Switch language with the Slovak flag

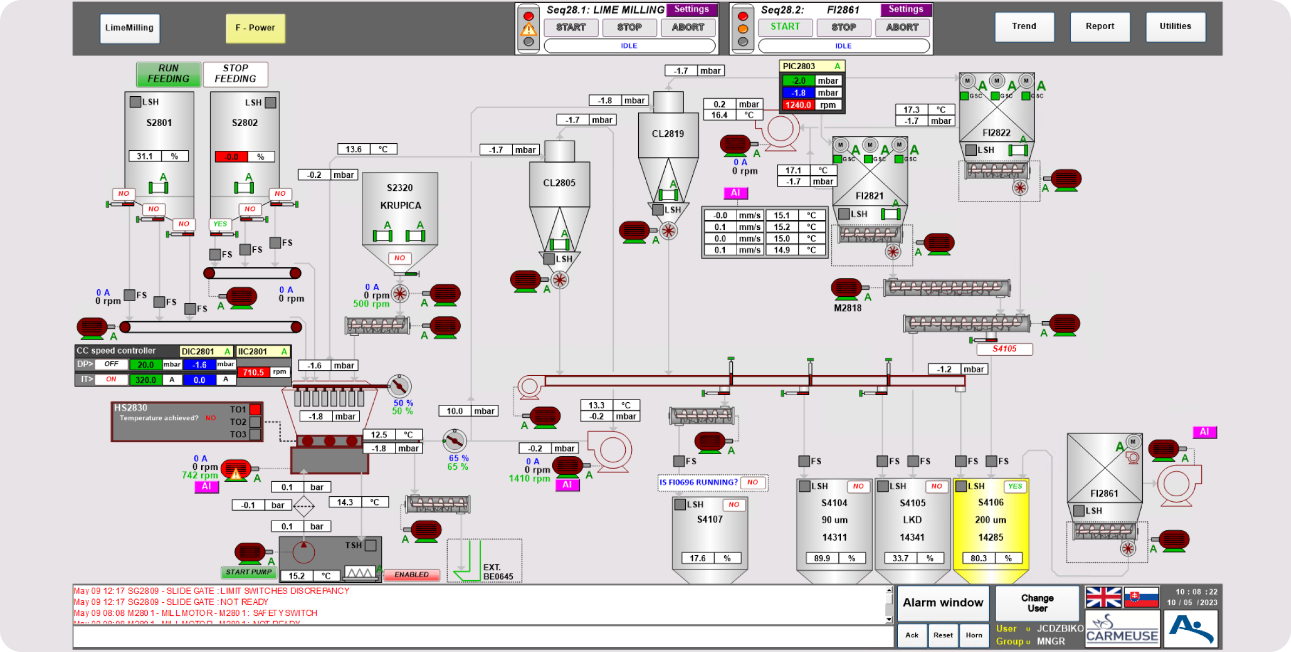[x=1141, y=597]
